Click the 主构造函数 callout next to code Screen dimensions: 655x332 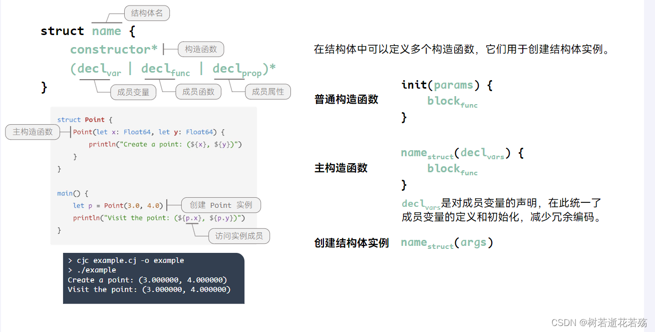33,132
